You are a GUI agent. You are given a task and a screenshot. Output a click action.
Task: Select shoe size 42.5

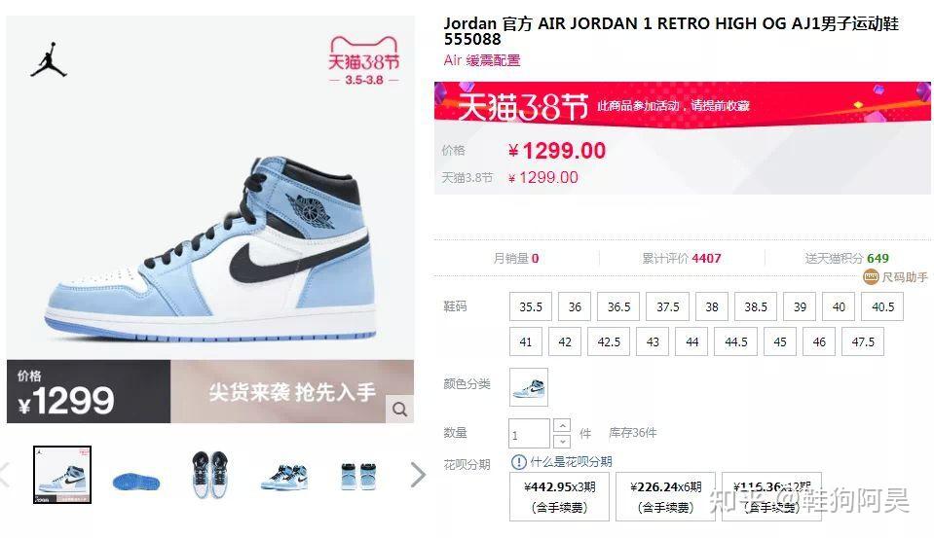(x=609, y=342)
